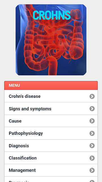
Task: Click the arrow icon next to Signs and symptoms
Action: tap(92, 109)
